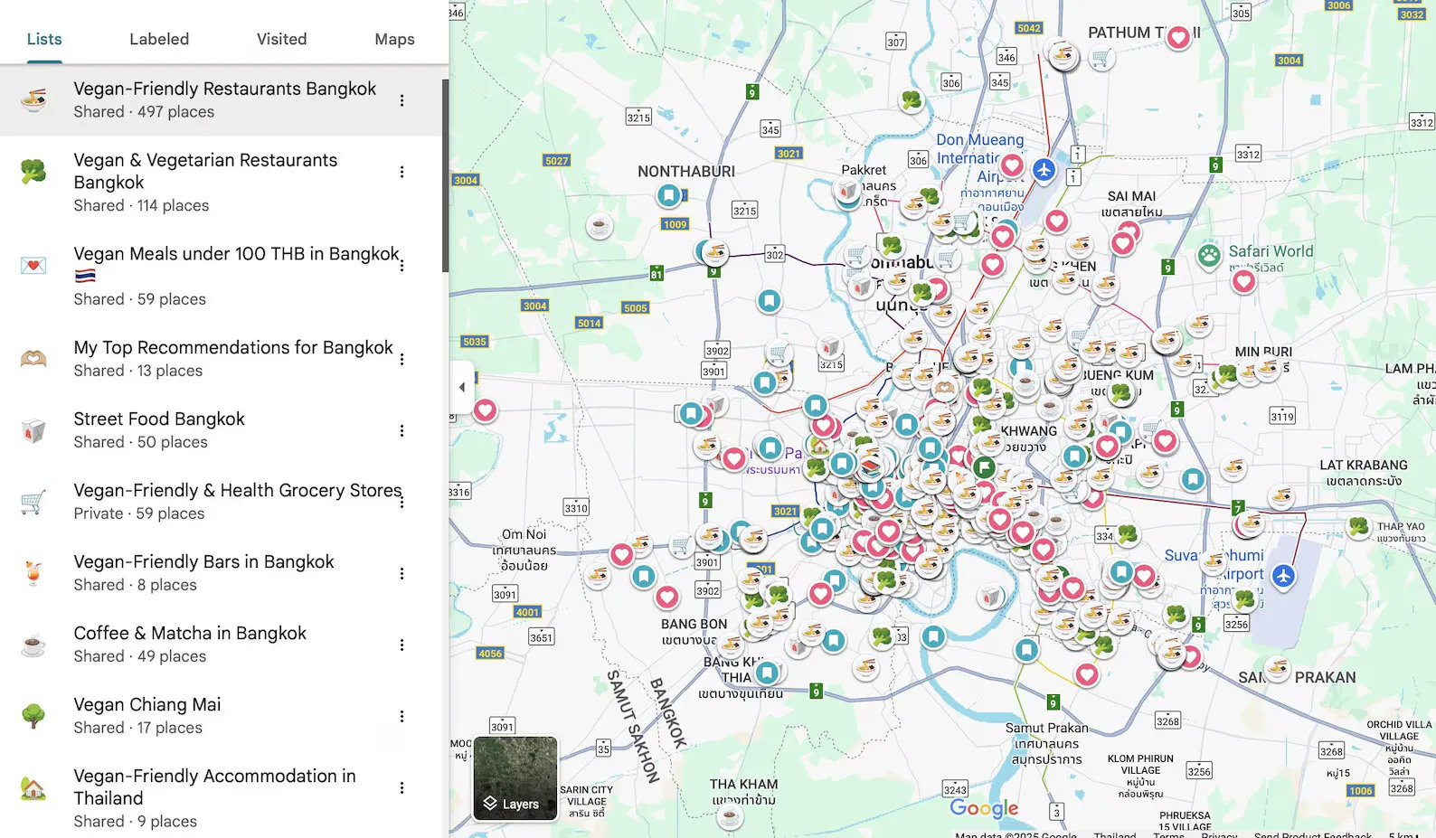The image size is (1436, 838).
Task: Click the Thailand link in map footer
Action: (1115, 834)
